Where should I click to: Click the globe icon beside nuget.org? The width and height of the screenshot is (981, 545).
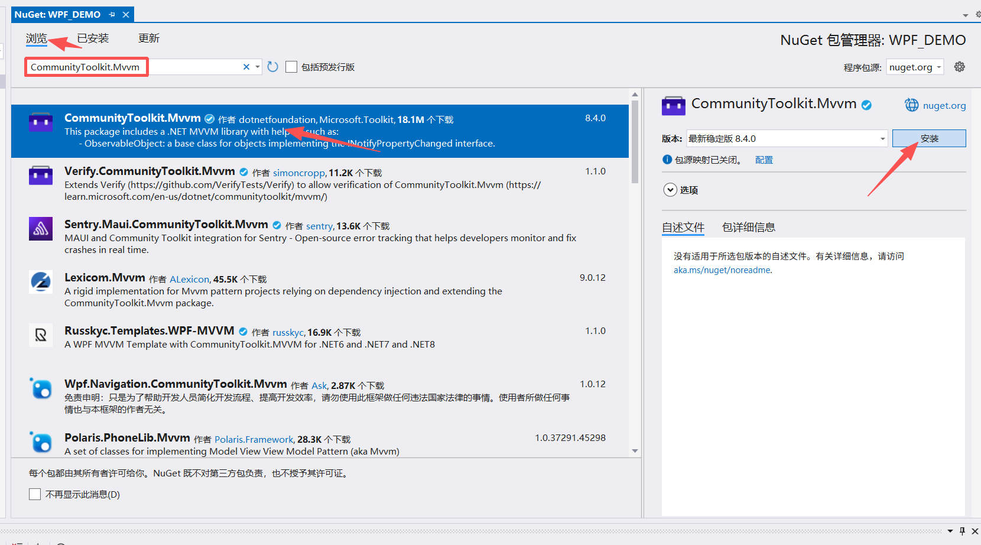[x=912, y=105]
